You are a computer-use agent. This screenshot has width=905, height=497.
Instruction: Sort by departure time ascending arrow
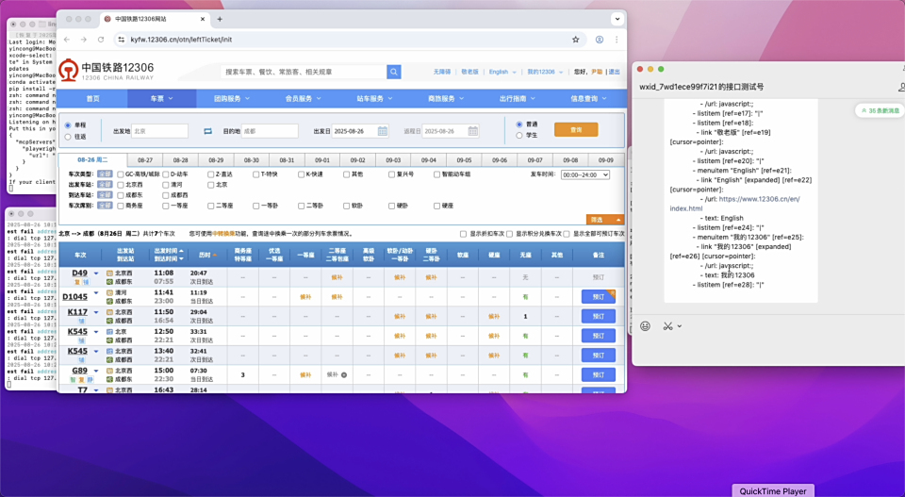(x=181, y=251)
